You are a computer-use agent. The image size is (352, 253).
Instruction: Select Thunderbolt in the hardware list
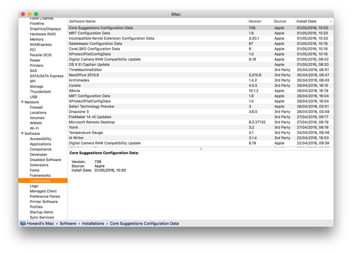40,92
